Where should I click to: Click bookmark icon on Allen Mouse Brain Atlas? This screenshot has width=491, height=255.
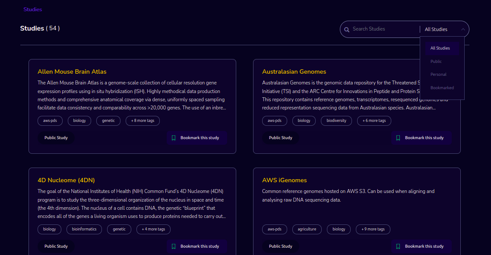click(x=174, y=138)
